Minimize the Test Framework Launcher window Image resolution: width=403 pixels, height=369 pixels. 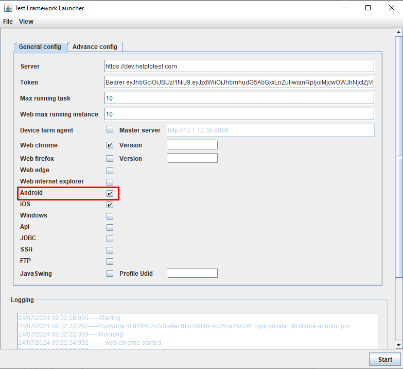point(345,8)
